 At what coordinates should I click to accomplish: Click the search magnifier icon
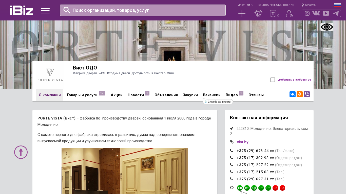click(67, 10)
